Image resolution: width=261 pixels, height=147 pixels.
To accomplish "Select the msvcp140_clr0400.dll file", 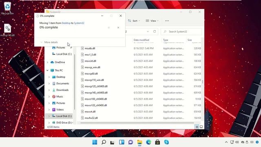I will pyautogui.click(x=96, y=93).
